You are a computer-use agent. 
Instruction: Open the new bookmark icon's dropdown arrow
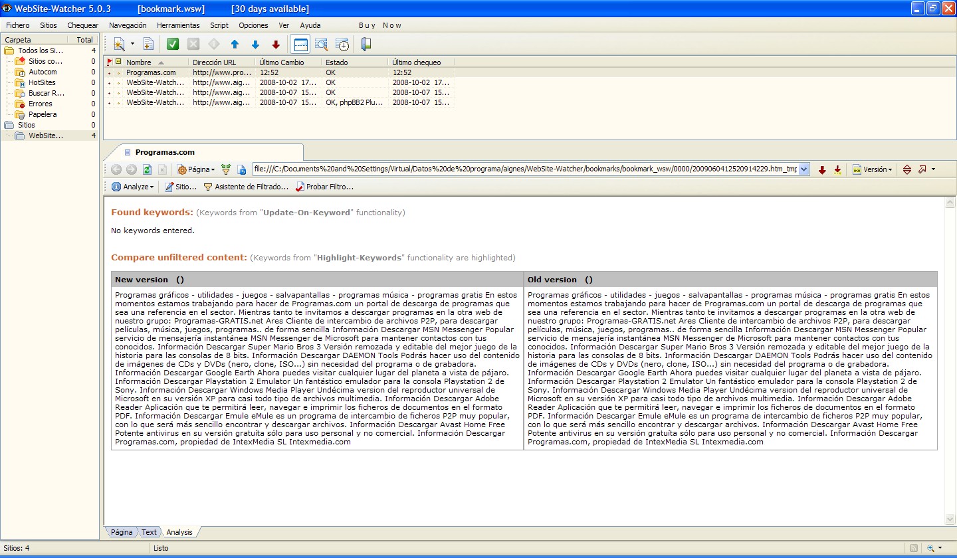coord(132,45)
